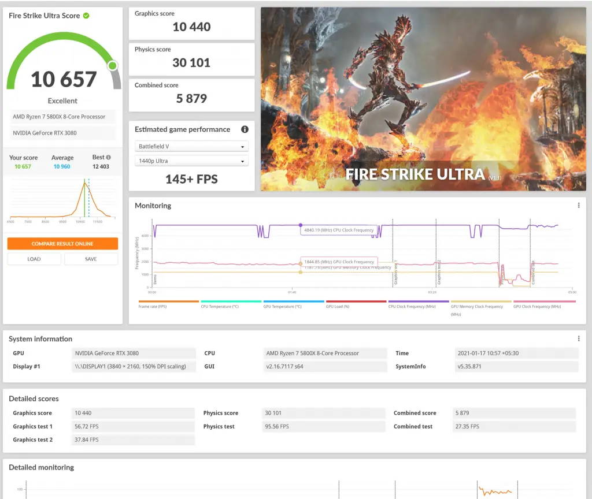Click the Time value 2021-01-17 10:57
Viewport: 592px width, 499px height.
click(x=516, y=353)
